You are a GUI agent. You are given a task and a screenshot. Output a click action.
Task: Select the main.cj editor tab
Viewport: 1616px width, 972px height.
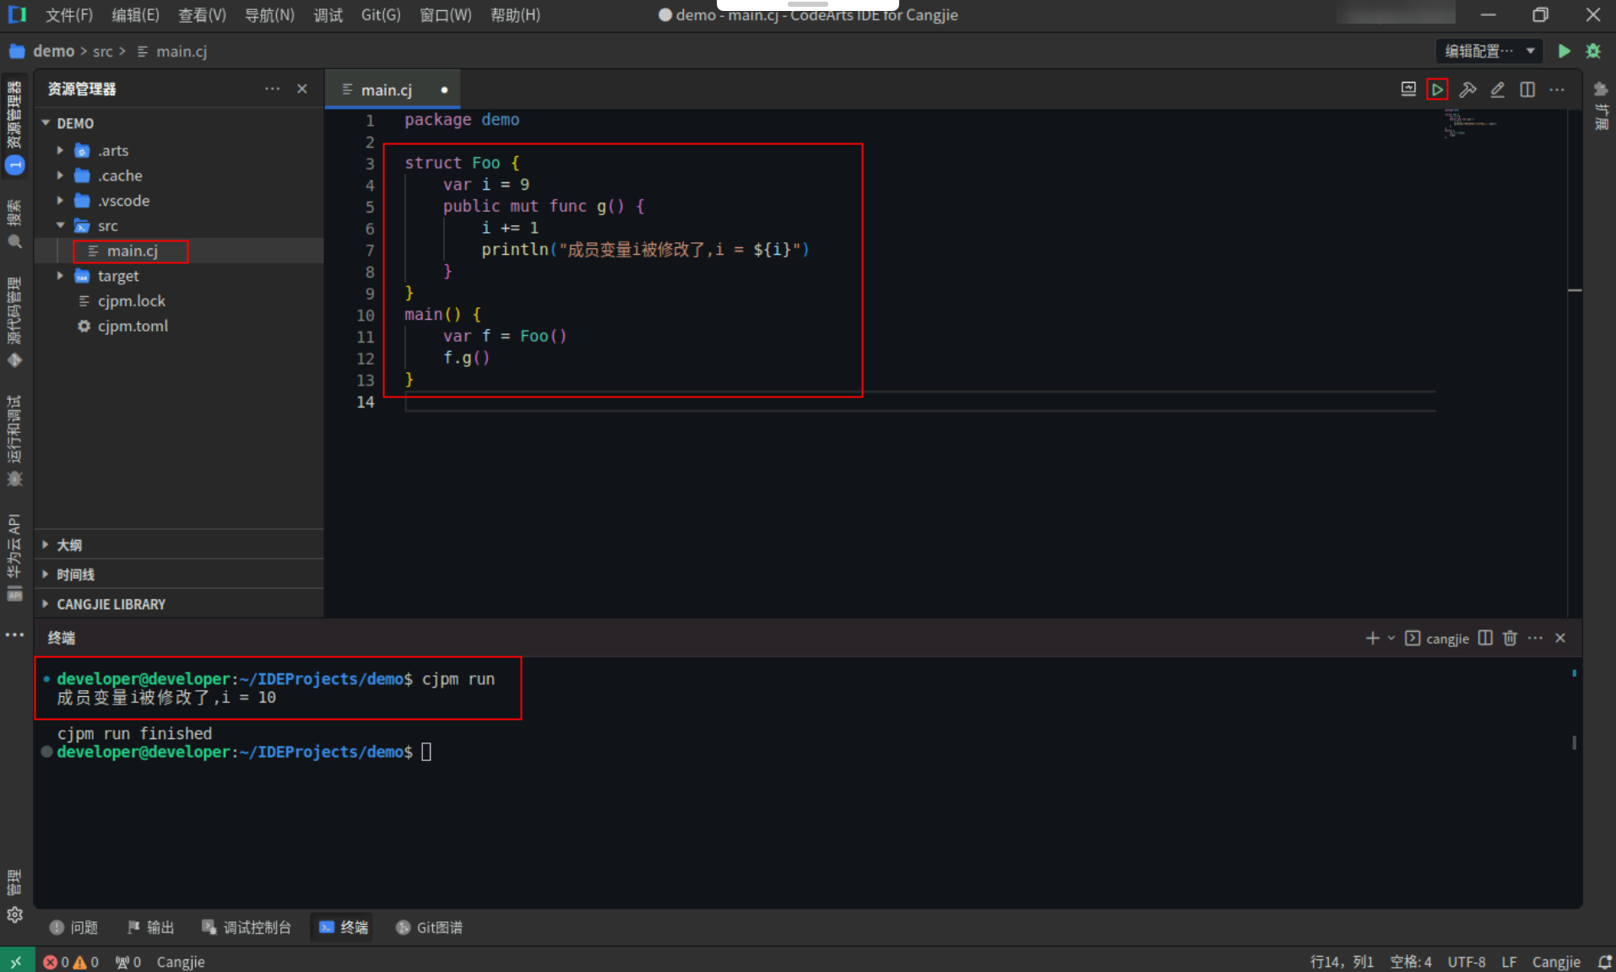[x=393, y=89]
